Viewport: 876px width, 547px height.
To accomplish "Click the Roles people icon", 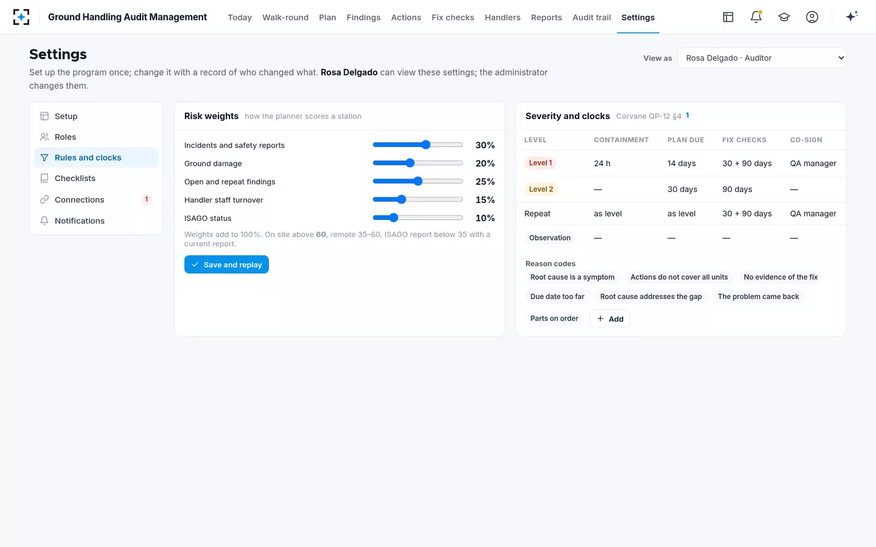I will click(44, 137).
